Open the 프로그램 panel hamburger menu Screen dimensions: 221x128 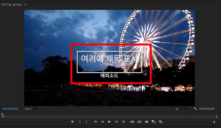click(26, 5)
